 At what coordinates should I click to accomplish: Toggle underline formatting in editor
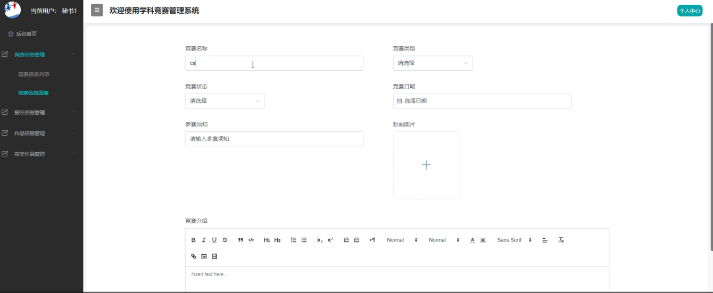[x=214, y=240]
